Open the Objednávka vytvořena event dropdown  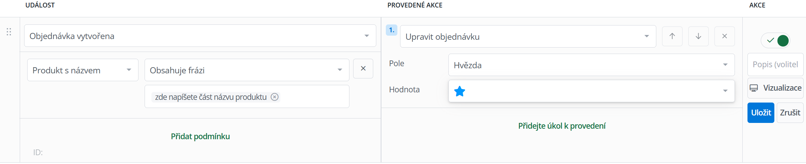click(x=200, y=36)
